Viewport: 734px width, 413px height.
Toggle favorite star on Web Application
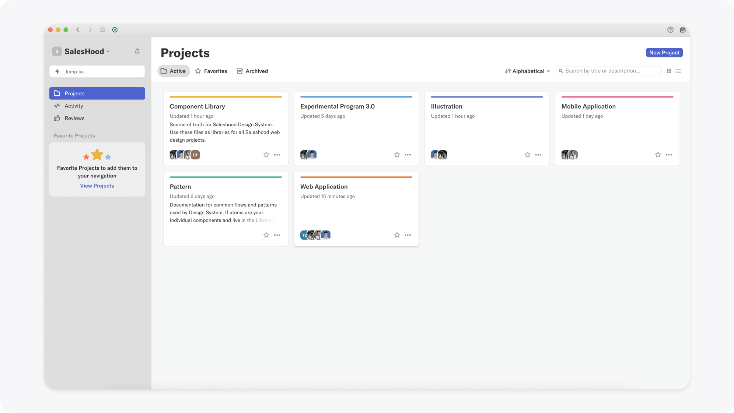point(397,235)
